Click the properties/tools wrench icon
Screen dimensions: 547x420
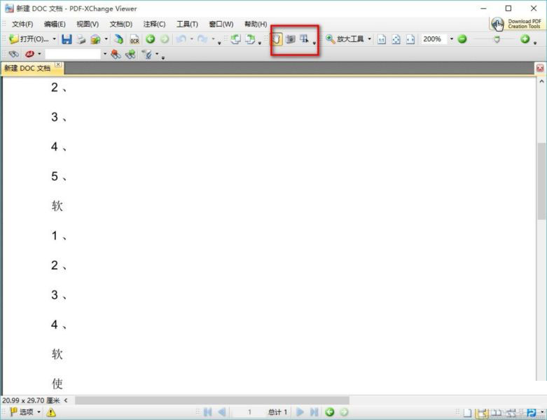(147, 54)
